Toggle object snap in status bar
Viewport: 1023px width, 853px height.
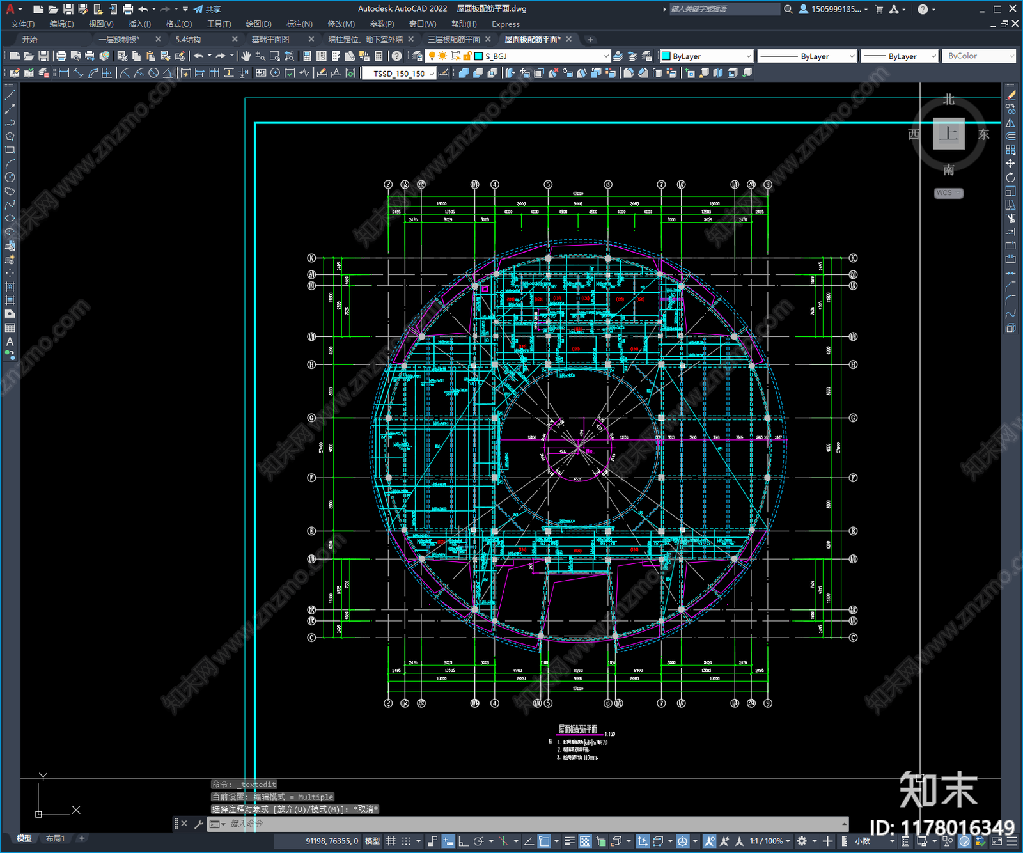coord(544,841)
